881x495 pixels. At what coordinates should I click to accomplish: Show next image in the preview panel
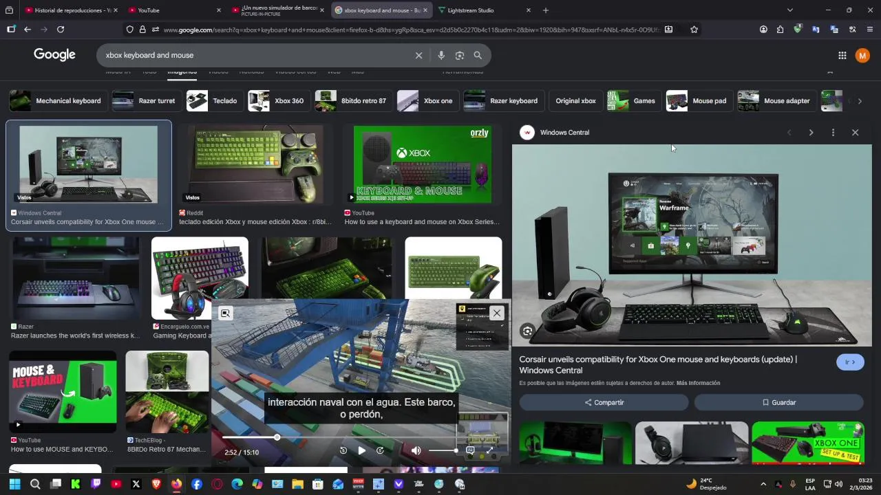[811, 133]
